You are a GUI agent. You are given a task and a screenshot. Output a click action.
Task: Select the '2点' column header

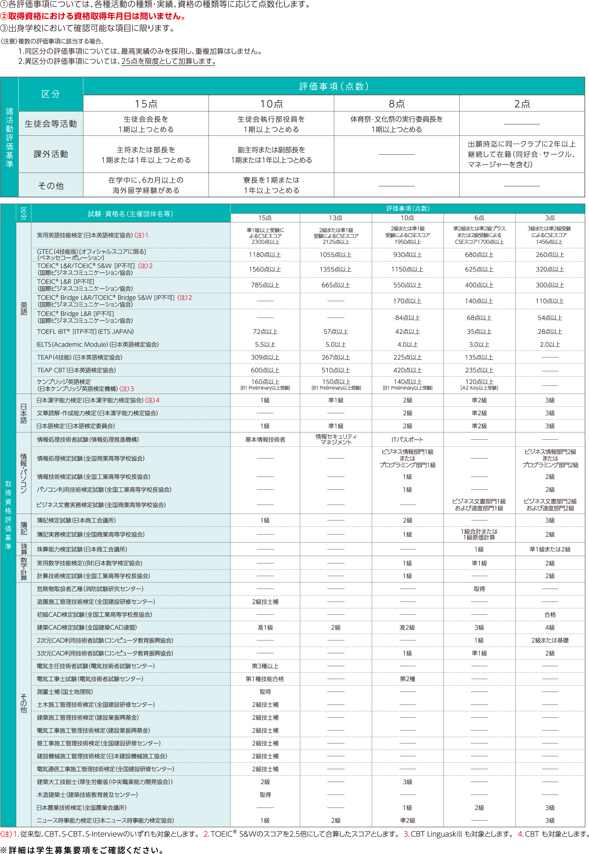click(x=522, y=104)
